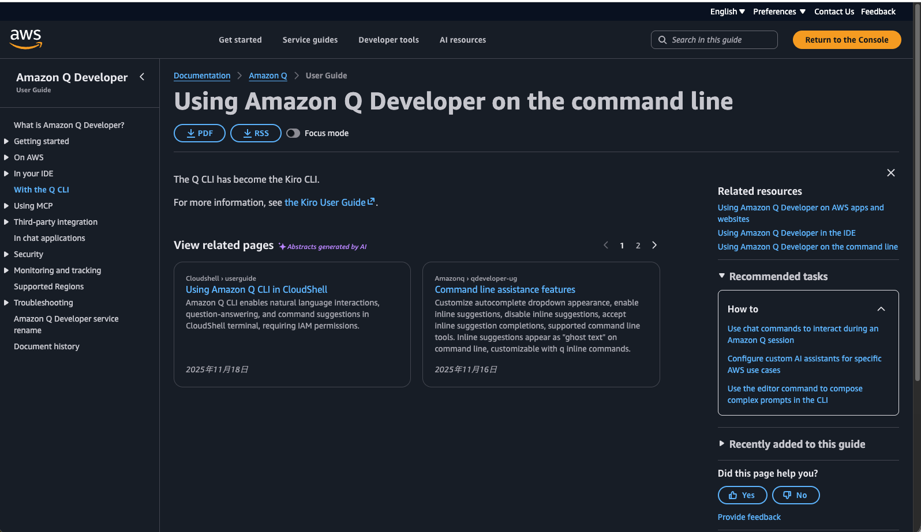This screenshot has height=532, width=921.
Task: Open Document history page
Action: click(47, 346)
